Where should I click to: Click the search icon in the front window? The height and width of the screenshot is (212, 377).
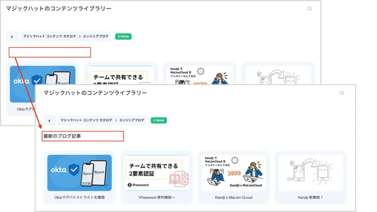click(x=342, y=93)
